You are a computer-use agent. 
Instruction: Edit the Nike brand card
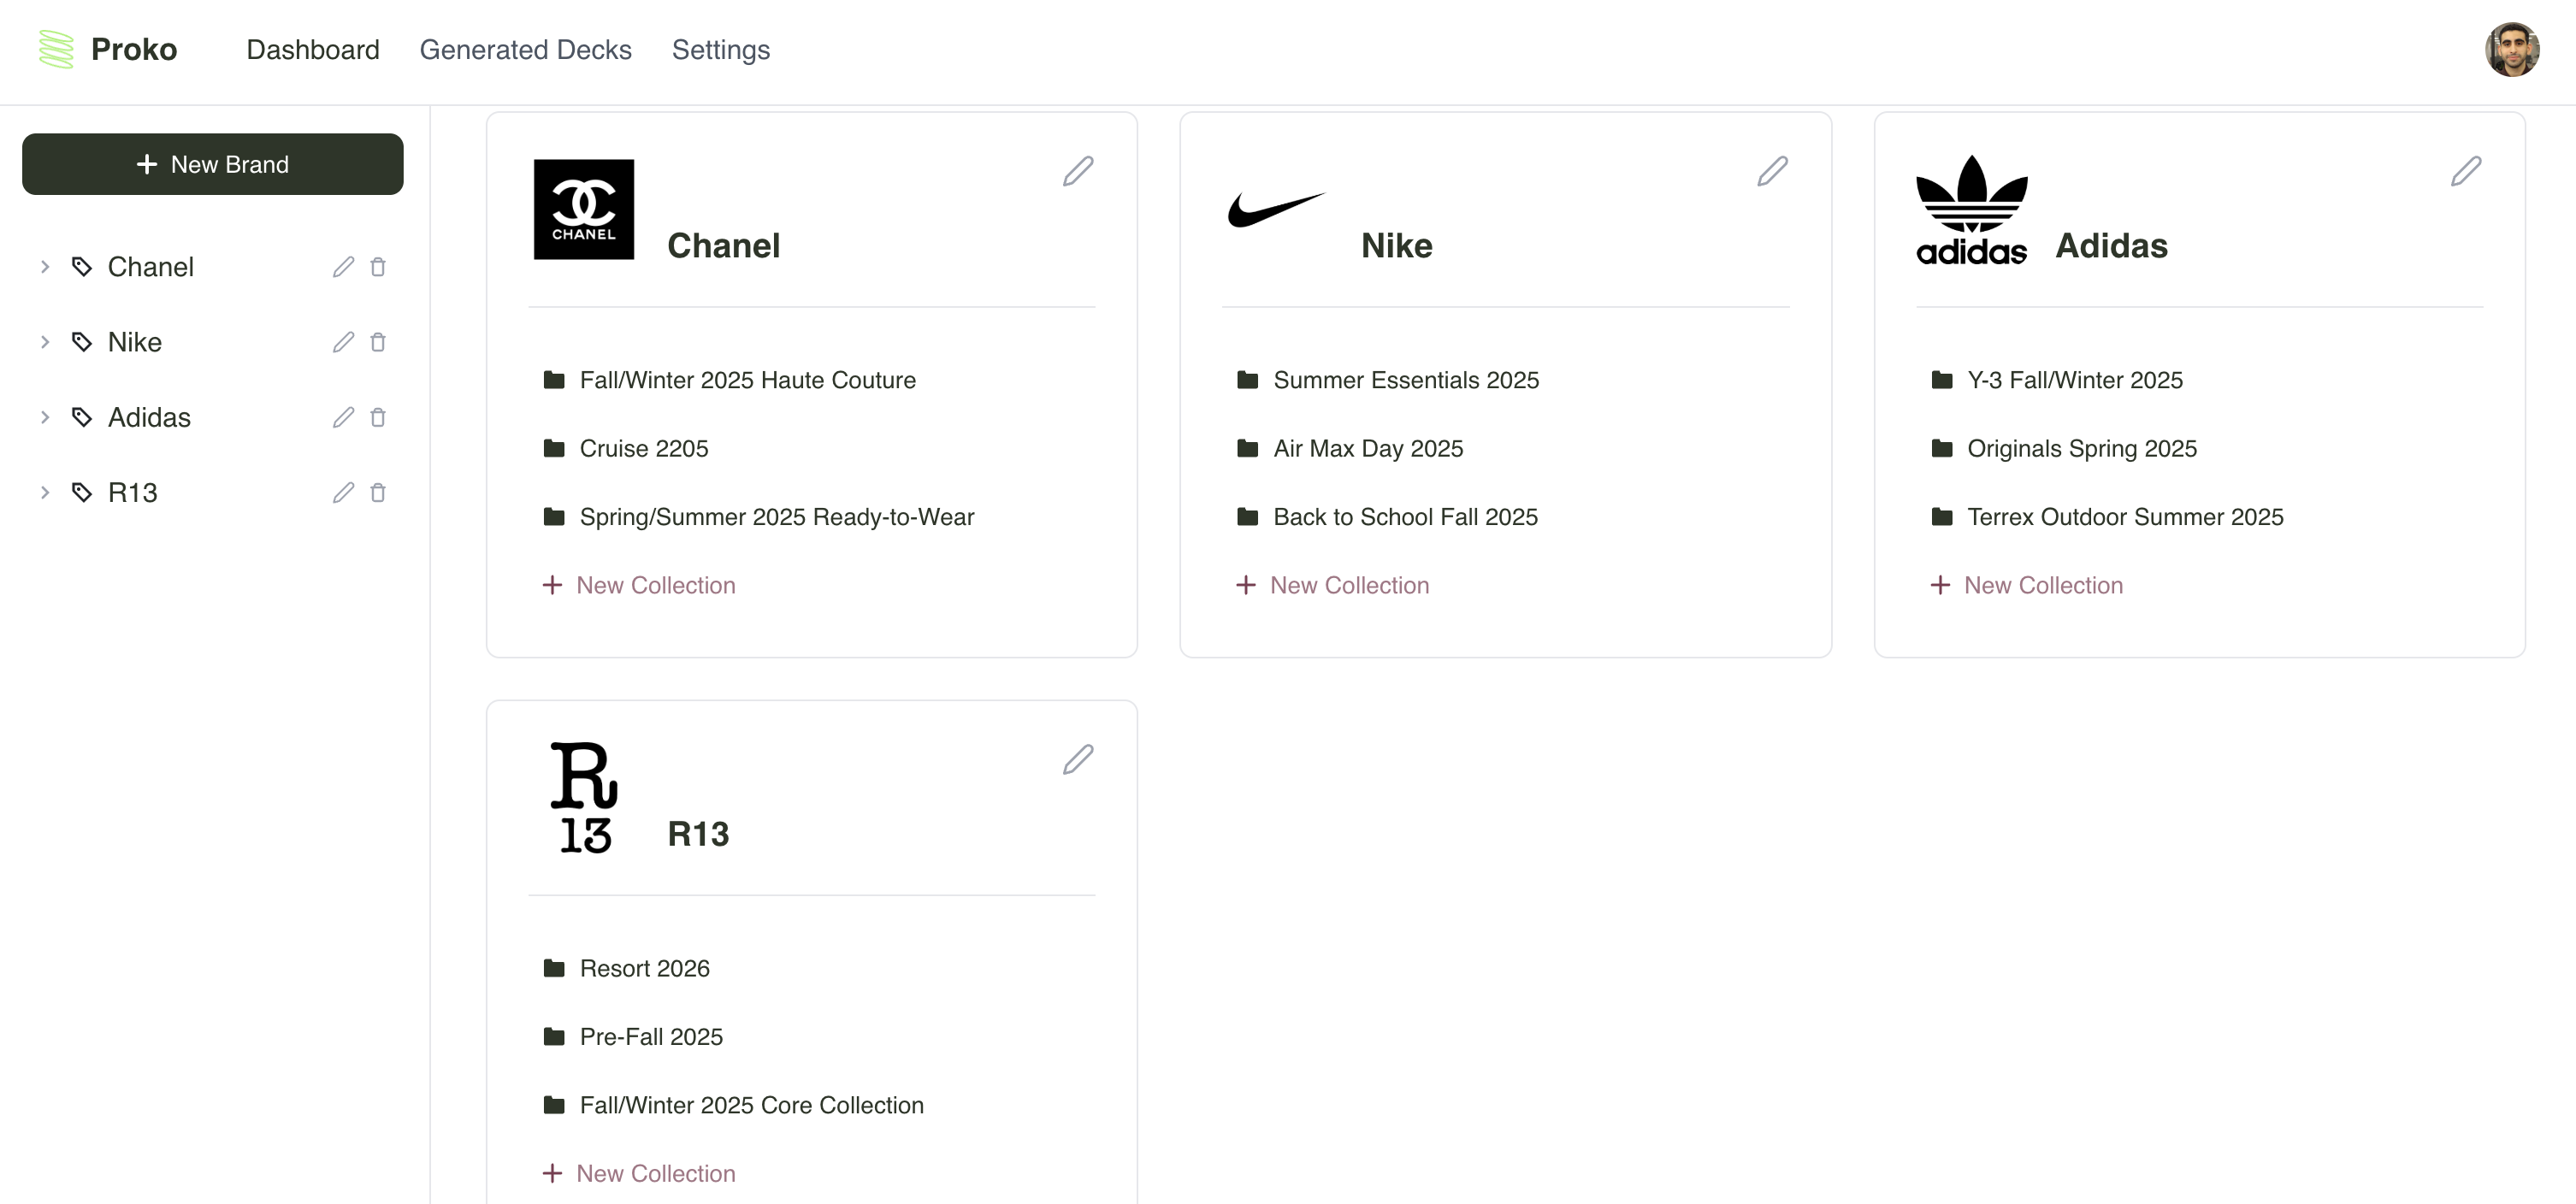(1772, 171)
